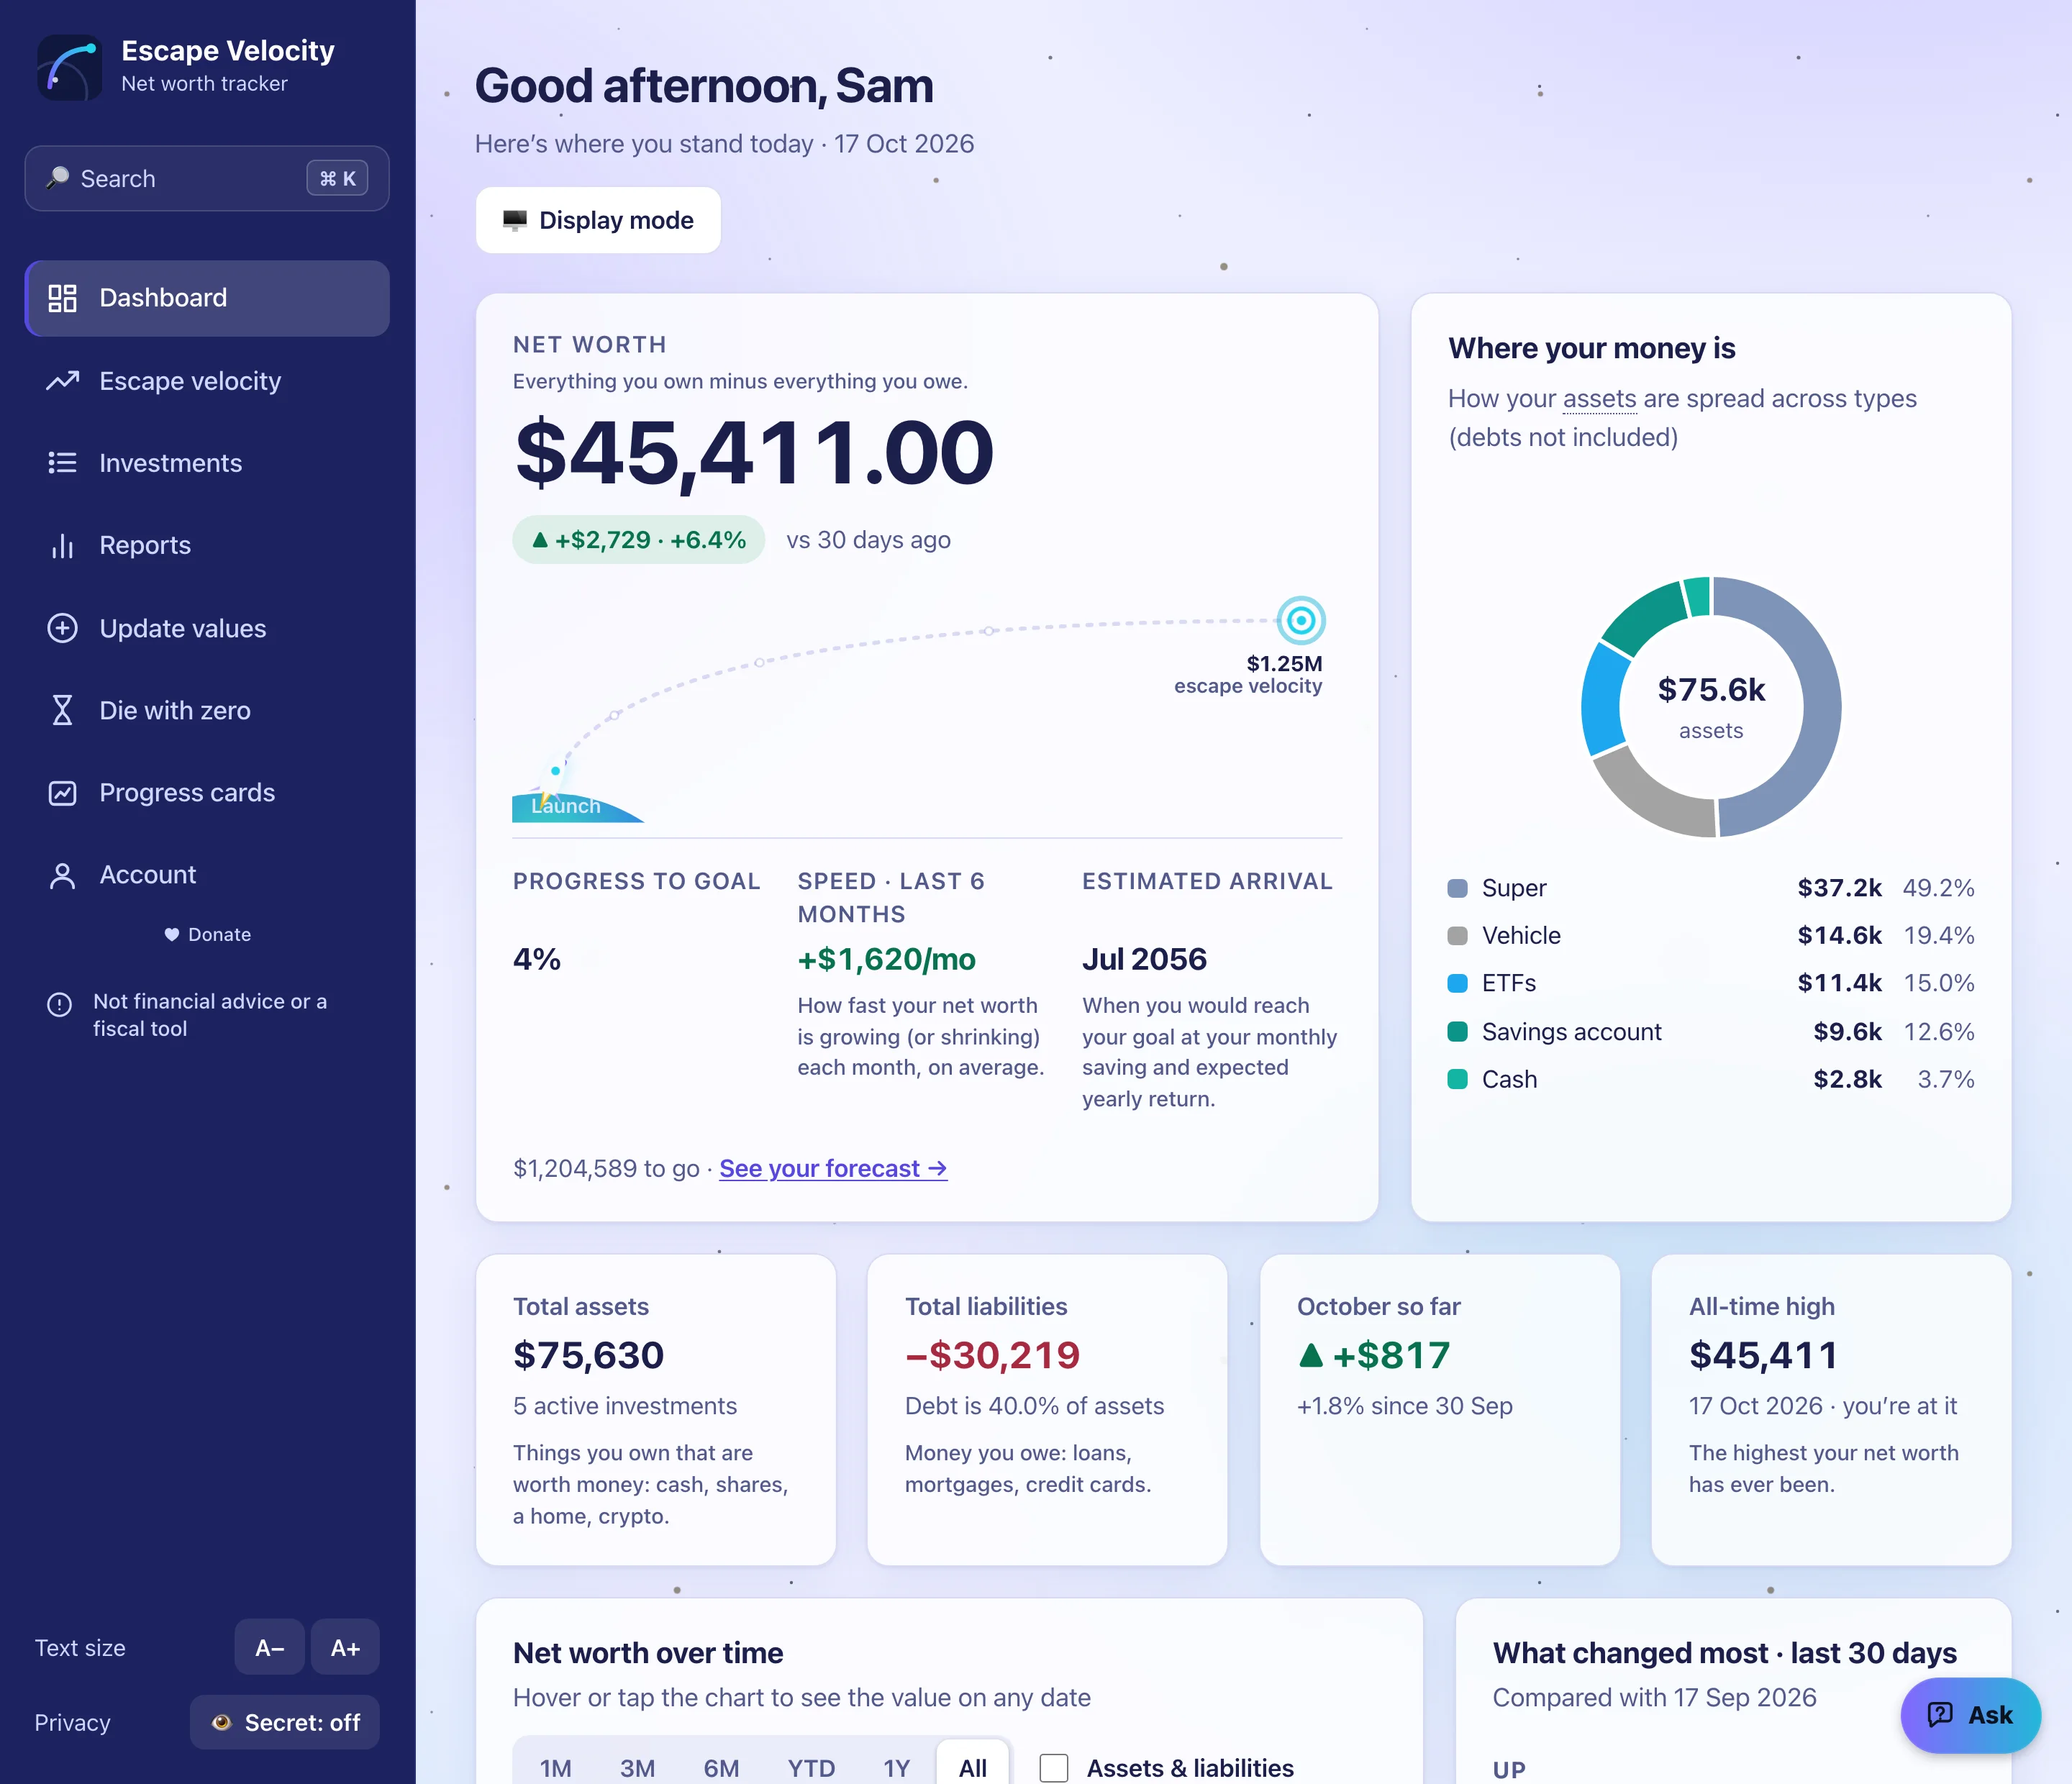The height and width of the screenshot is (1784, 2072).
Task: Click the Investments list icon
Action: pos(62,463)
